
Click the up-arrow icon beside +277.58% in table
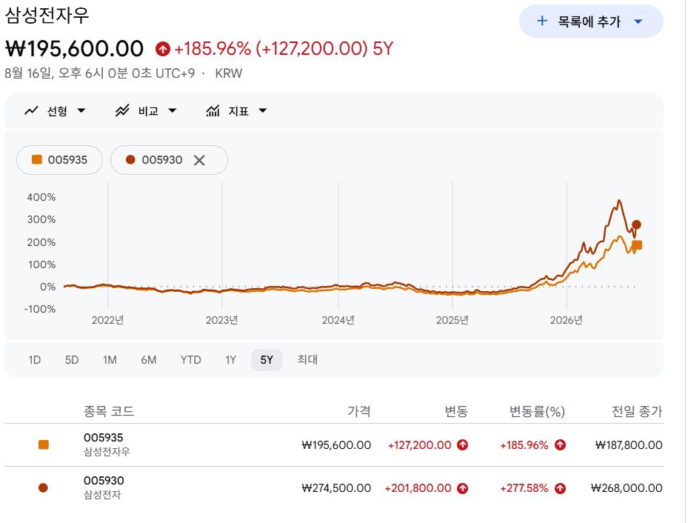point(560,488)
